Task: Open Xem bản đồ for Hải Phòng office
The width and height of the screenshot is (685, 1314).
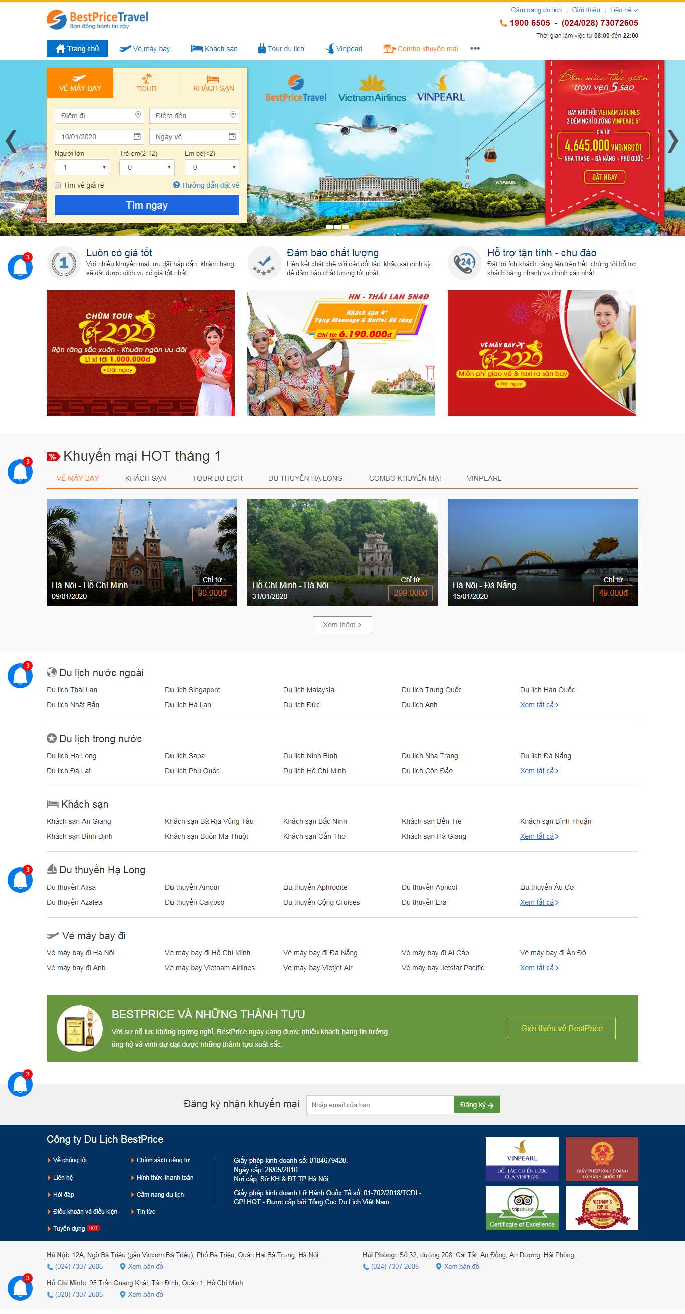Action: (461, 1266)
